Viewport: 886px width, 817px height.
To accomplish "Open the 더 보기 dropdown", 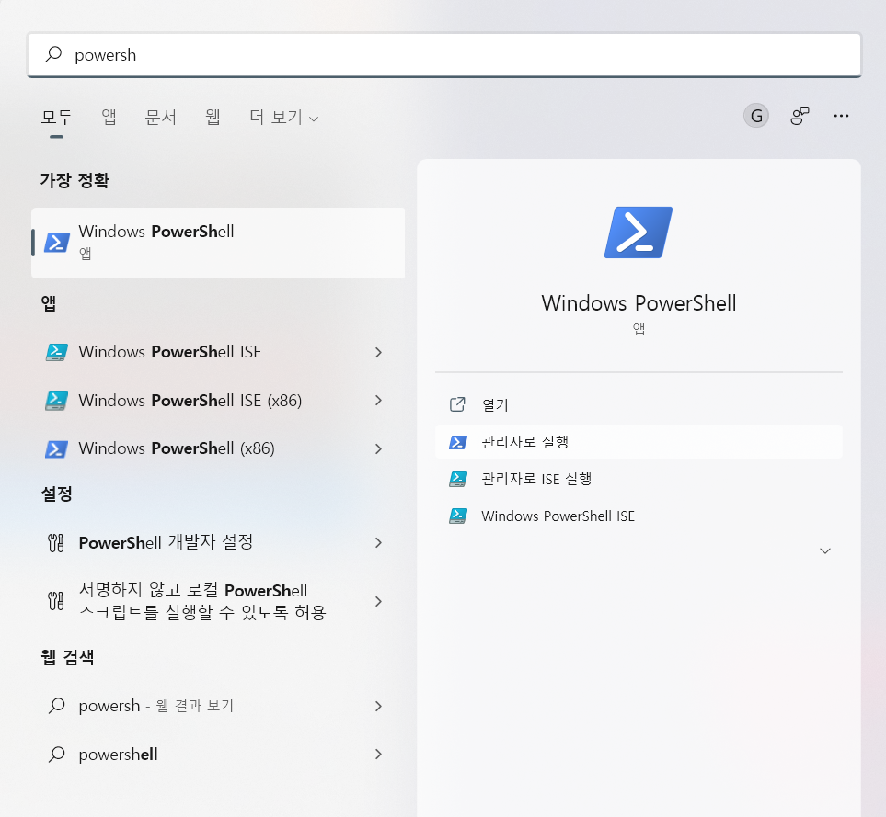I will 284,118.
